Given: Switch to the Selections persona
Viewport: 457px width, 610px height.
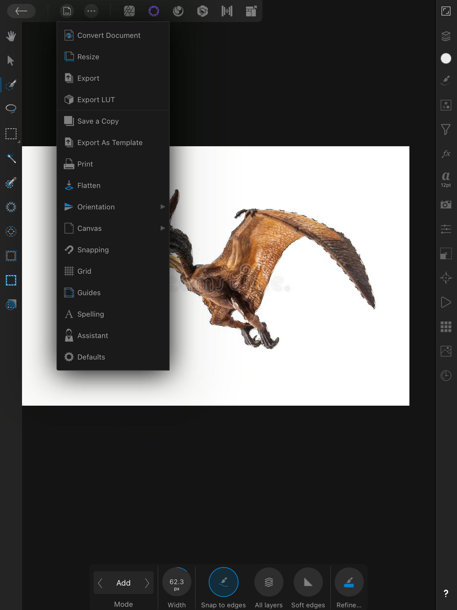Looking at the screenshot, I should 154,11.
